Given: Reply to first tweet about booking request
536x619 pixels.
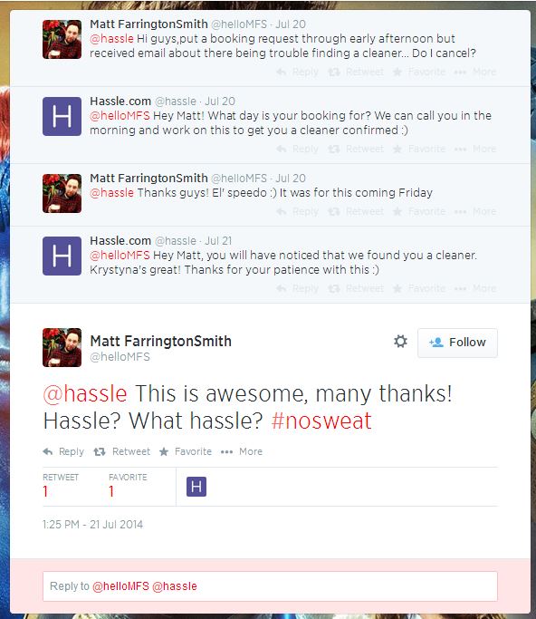Looking at the screenshot, I should [297, 72].
